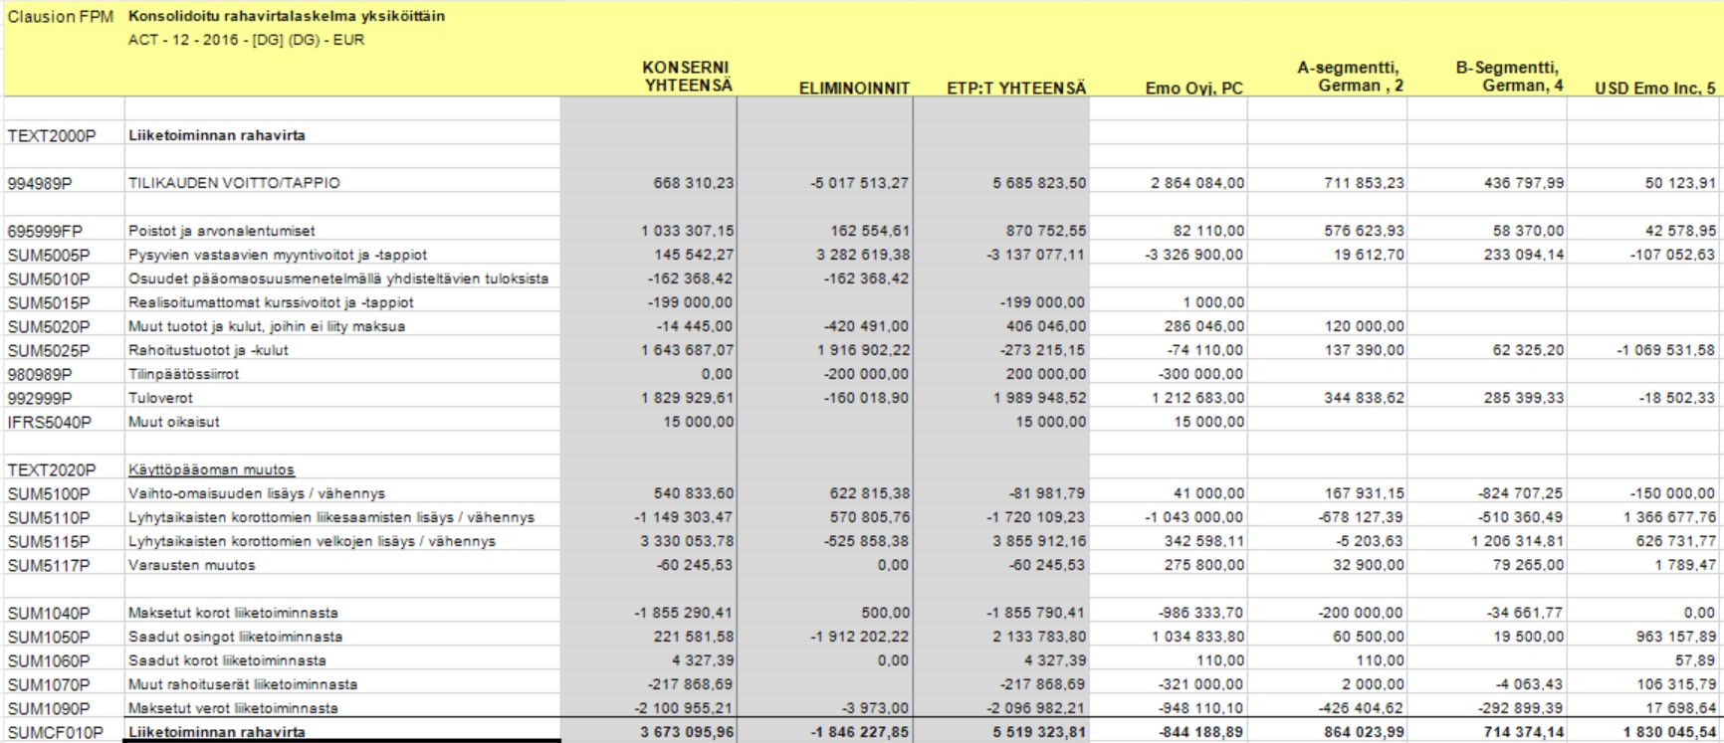Select row code 994989P
Image resolution: width=1724 pixels, height=743 pixels.
[x=40, y=183]
